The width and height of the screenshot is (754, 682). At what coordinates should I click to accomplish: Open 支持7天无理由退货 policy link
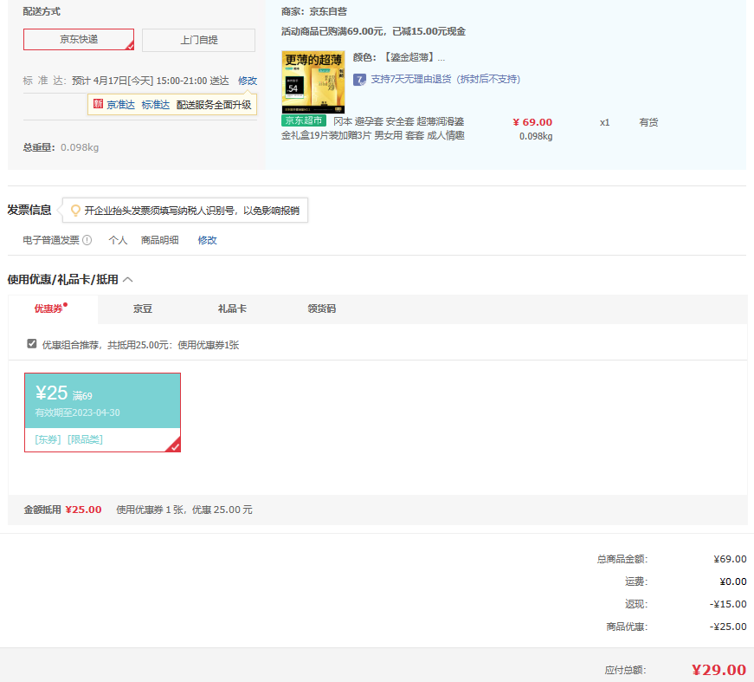[445, 80]
